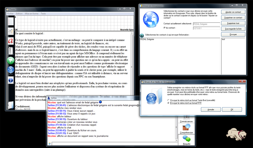Click the globe folder image in Groupware text dialog
253x148 pixels.
[154, 96]
